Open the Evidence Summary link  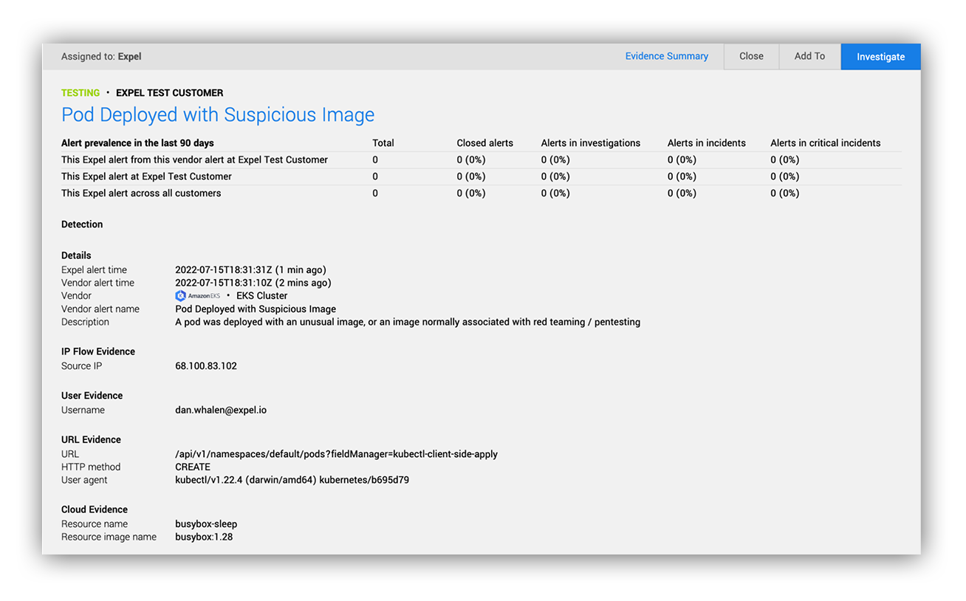pyautogui.click(x=666, y=56)
